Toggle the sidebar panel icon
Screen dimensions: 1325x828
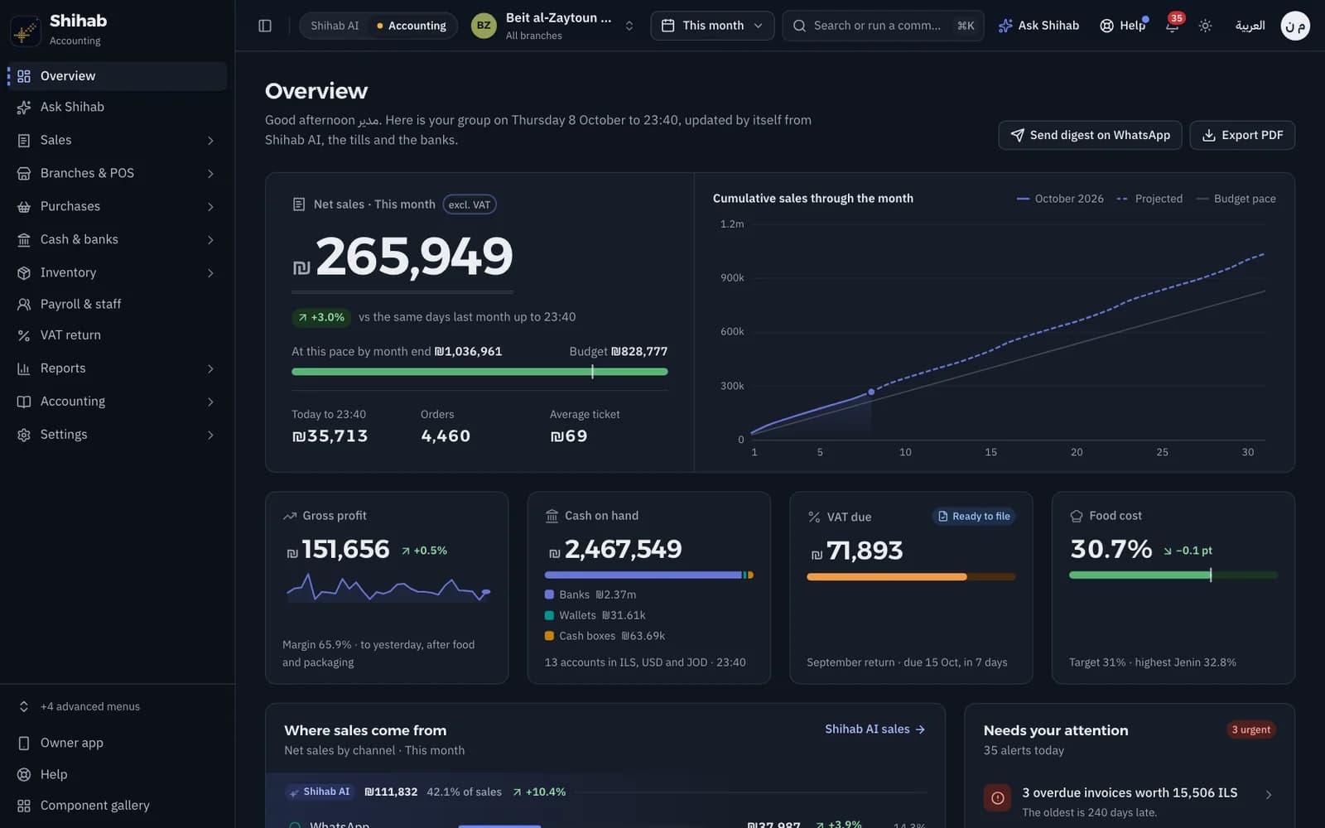coord(265,26)
